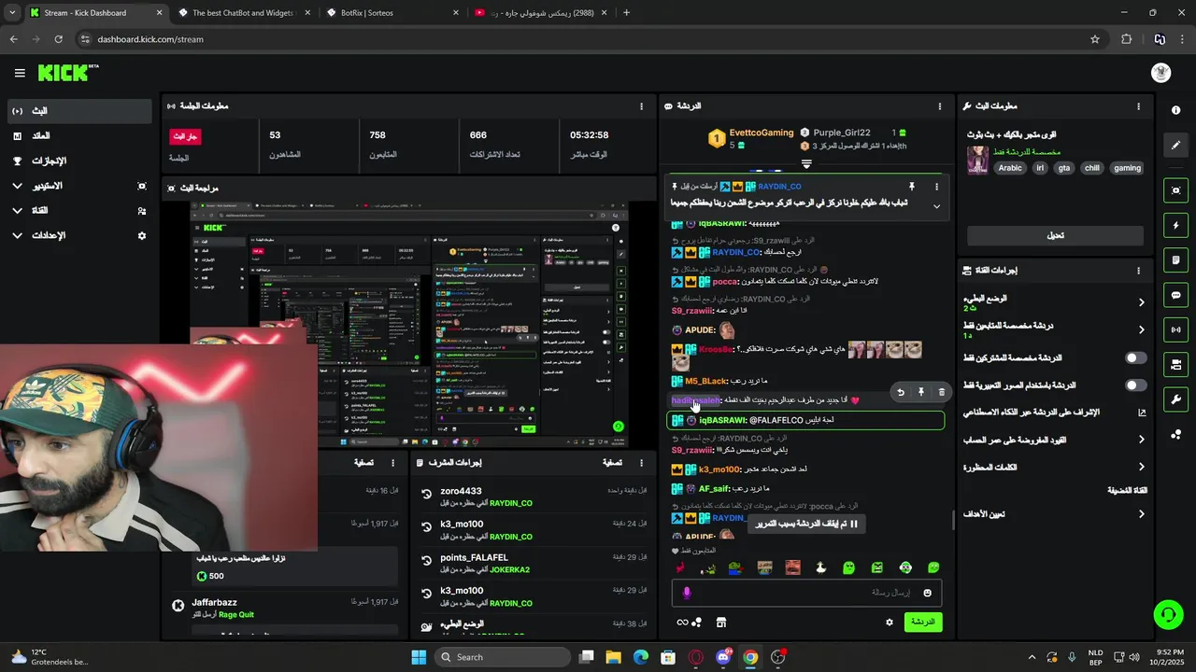Viewport: 1196px width, 672px height.
Task: Switch to The best ChatBot and Widgets tab
Action: [x=243, y=13]
